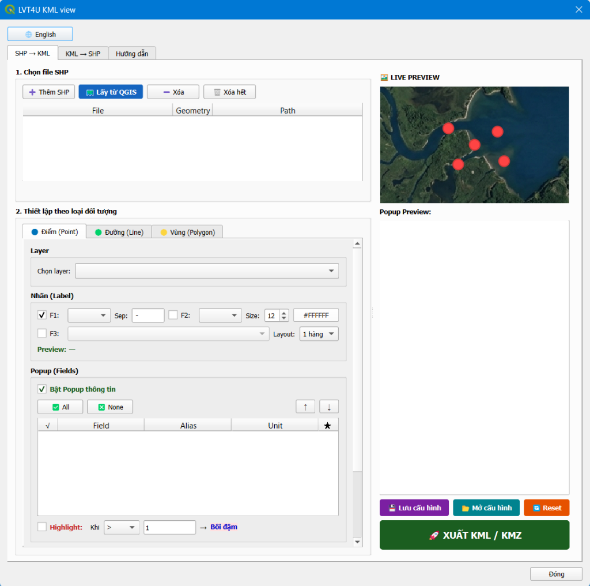Click the Sep separator input field
Viewport: 590px width, 586px height.
pyautogui.click(x=148, y=315)
